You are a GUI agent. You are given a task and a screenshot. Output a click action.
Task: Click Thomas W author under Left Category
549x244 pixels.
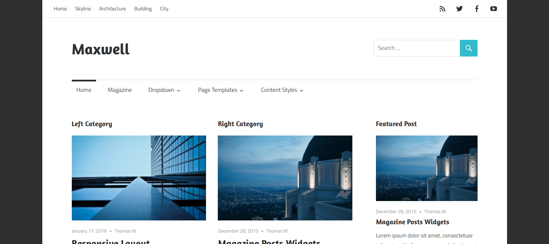tap(125, 231)
